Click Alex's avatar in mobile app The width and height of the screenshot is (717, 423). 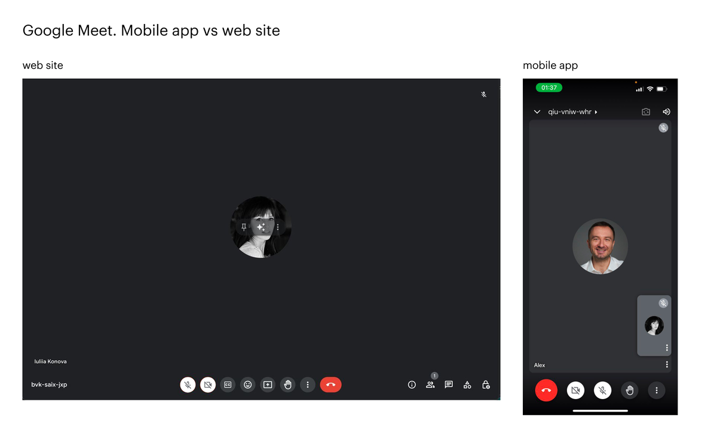click(600, 247)
